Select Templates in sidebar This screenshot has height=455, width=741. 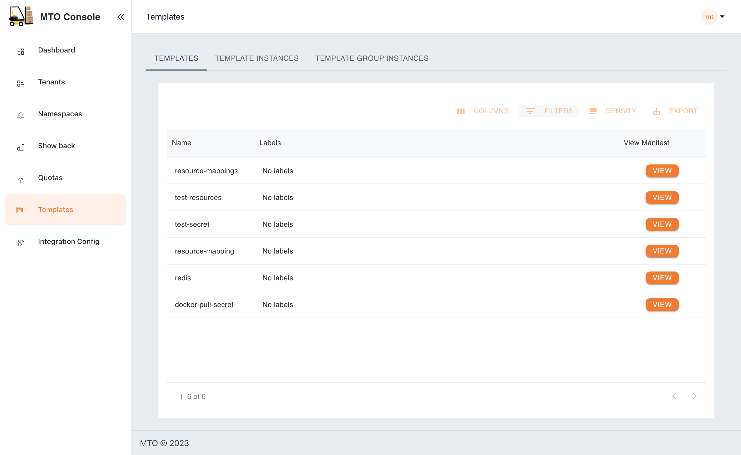pos(66,209)
